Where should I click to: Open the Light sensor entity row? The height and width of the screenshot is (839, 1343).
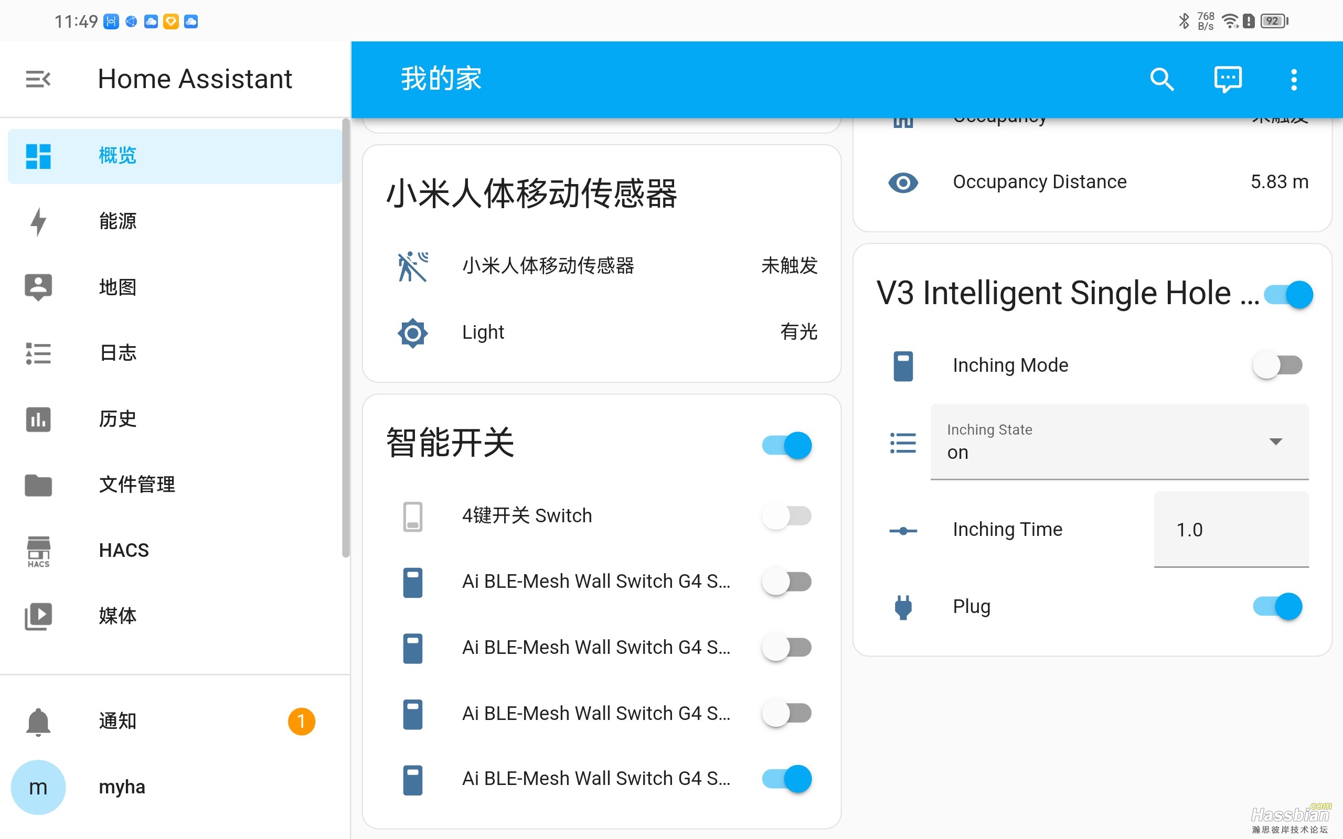[602, 332]
